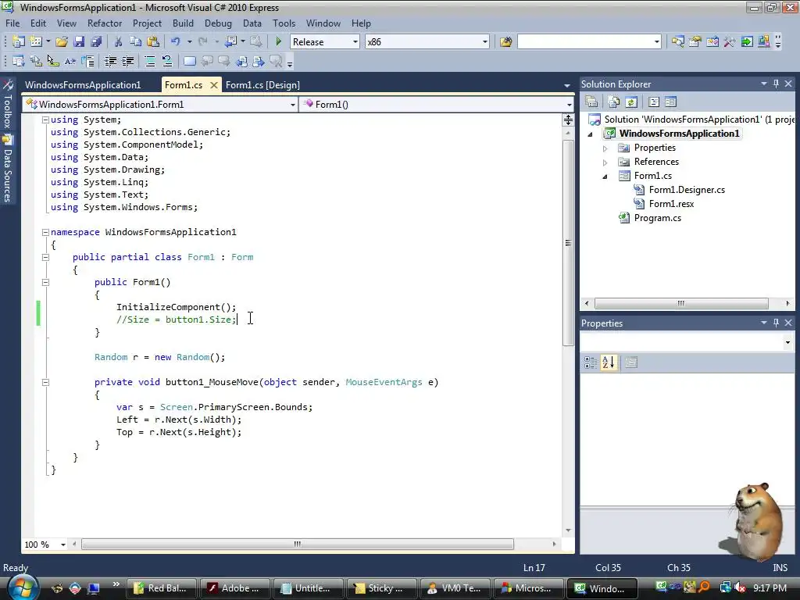The image size is (800, 600).
Task: Save the current file with Save icon
Action: coord(79,42)
